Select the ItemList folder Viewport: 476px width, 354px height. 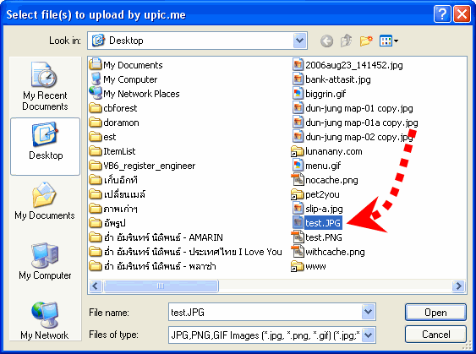tap(112, 151)
